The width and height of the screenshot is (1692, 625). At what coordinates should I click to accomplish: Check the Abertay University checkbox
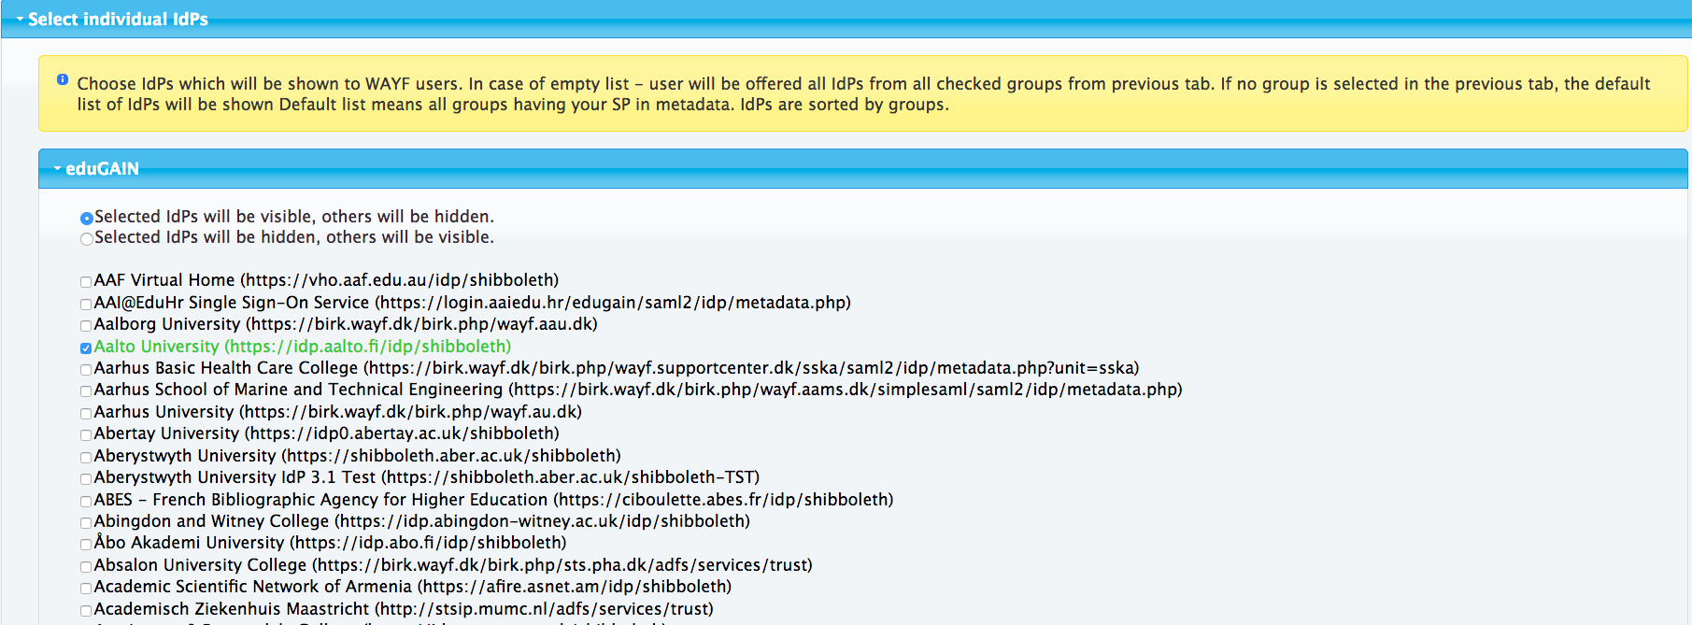tap(86, 435)
